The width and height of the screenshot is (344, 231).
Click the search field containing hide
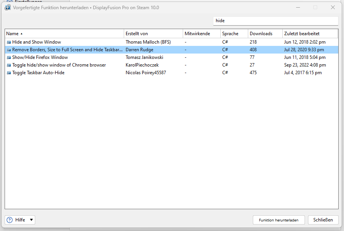coord(275,21)
